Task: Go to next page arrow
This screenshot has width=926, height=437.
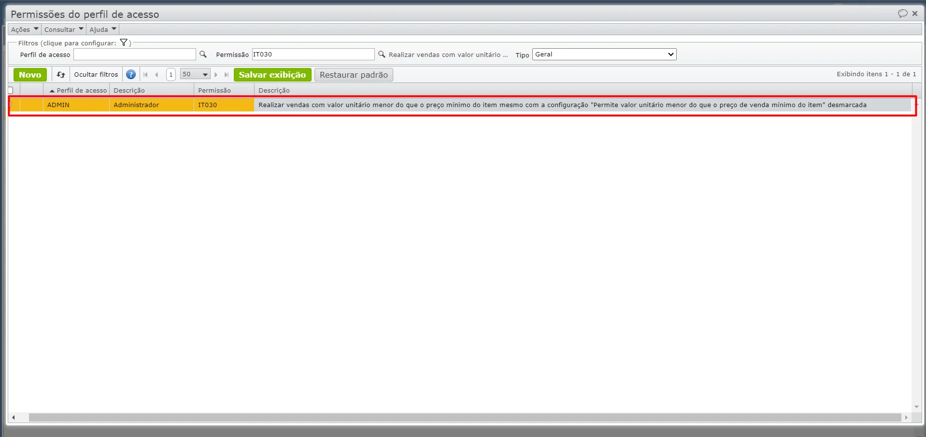Action: pyautogui.click(x=216, y=75)
